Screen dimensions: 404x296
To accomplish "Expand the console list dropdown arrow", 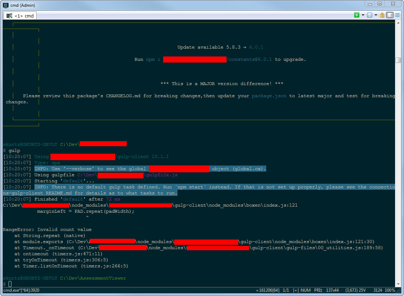I will point(376,15).
